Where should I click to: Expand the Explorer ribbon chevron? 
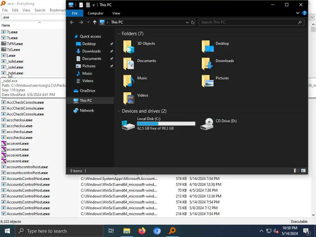click(298, 13)
